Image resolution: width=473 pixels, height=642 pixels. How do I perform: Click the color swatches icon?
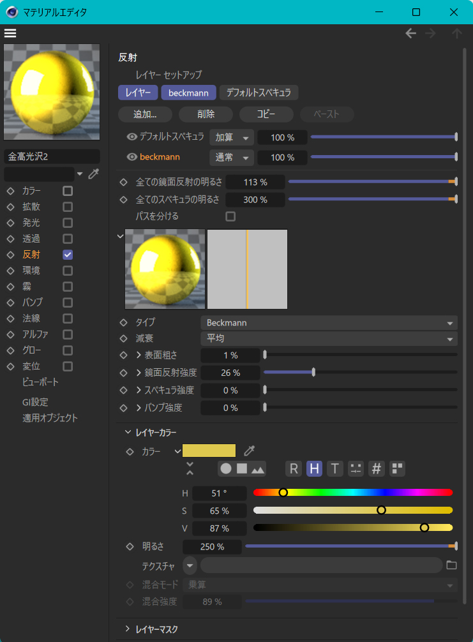pyautogui.click(x=398, y=468)
